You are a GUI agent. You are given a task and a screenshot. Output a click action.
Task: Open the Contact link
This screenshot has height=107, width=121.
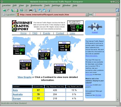[60, 33]
